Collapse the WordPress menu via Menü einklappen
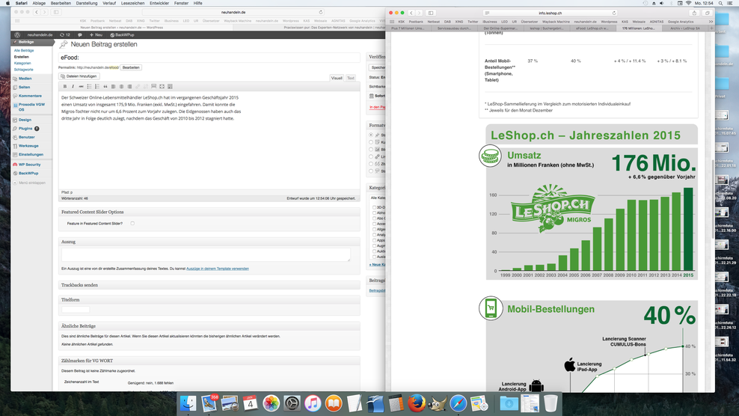Viewport: 739px width, 416px height. coord(29,183)
